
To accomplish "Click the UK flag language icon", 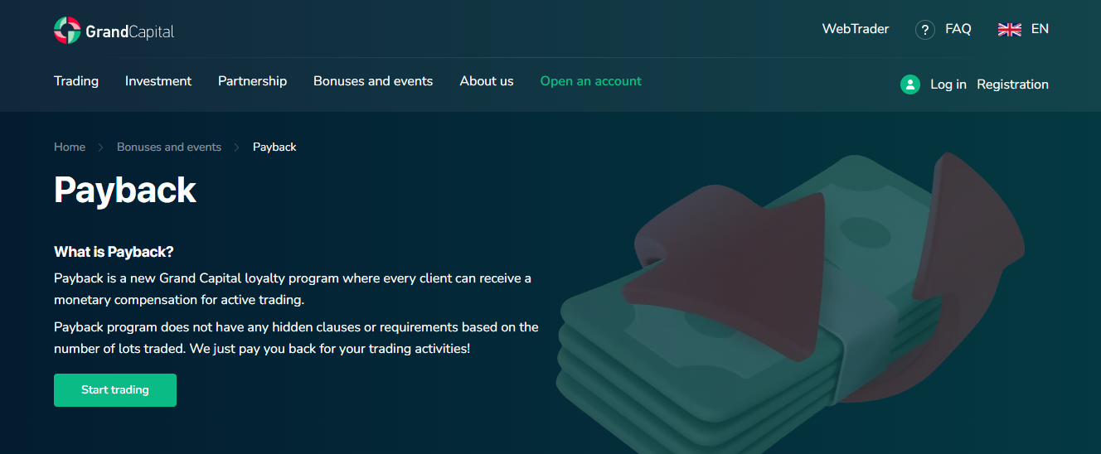I will point(1009,30).
